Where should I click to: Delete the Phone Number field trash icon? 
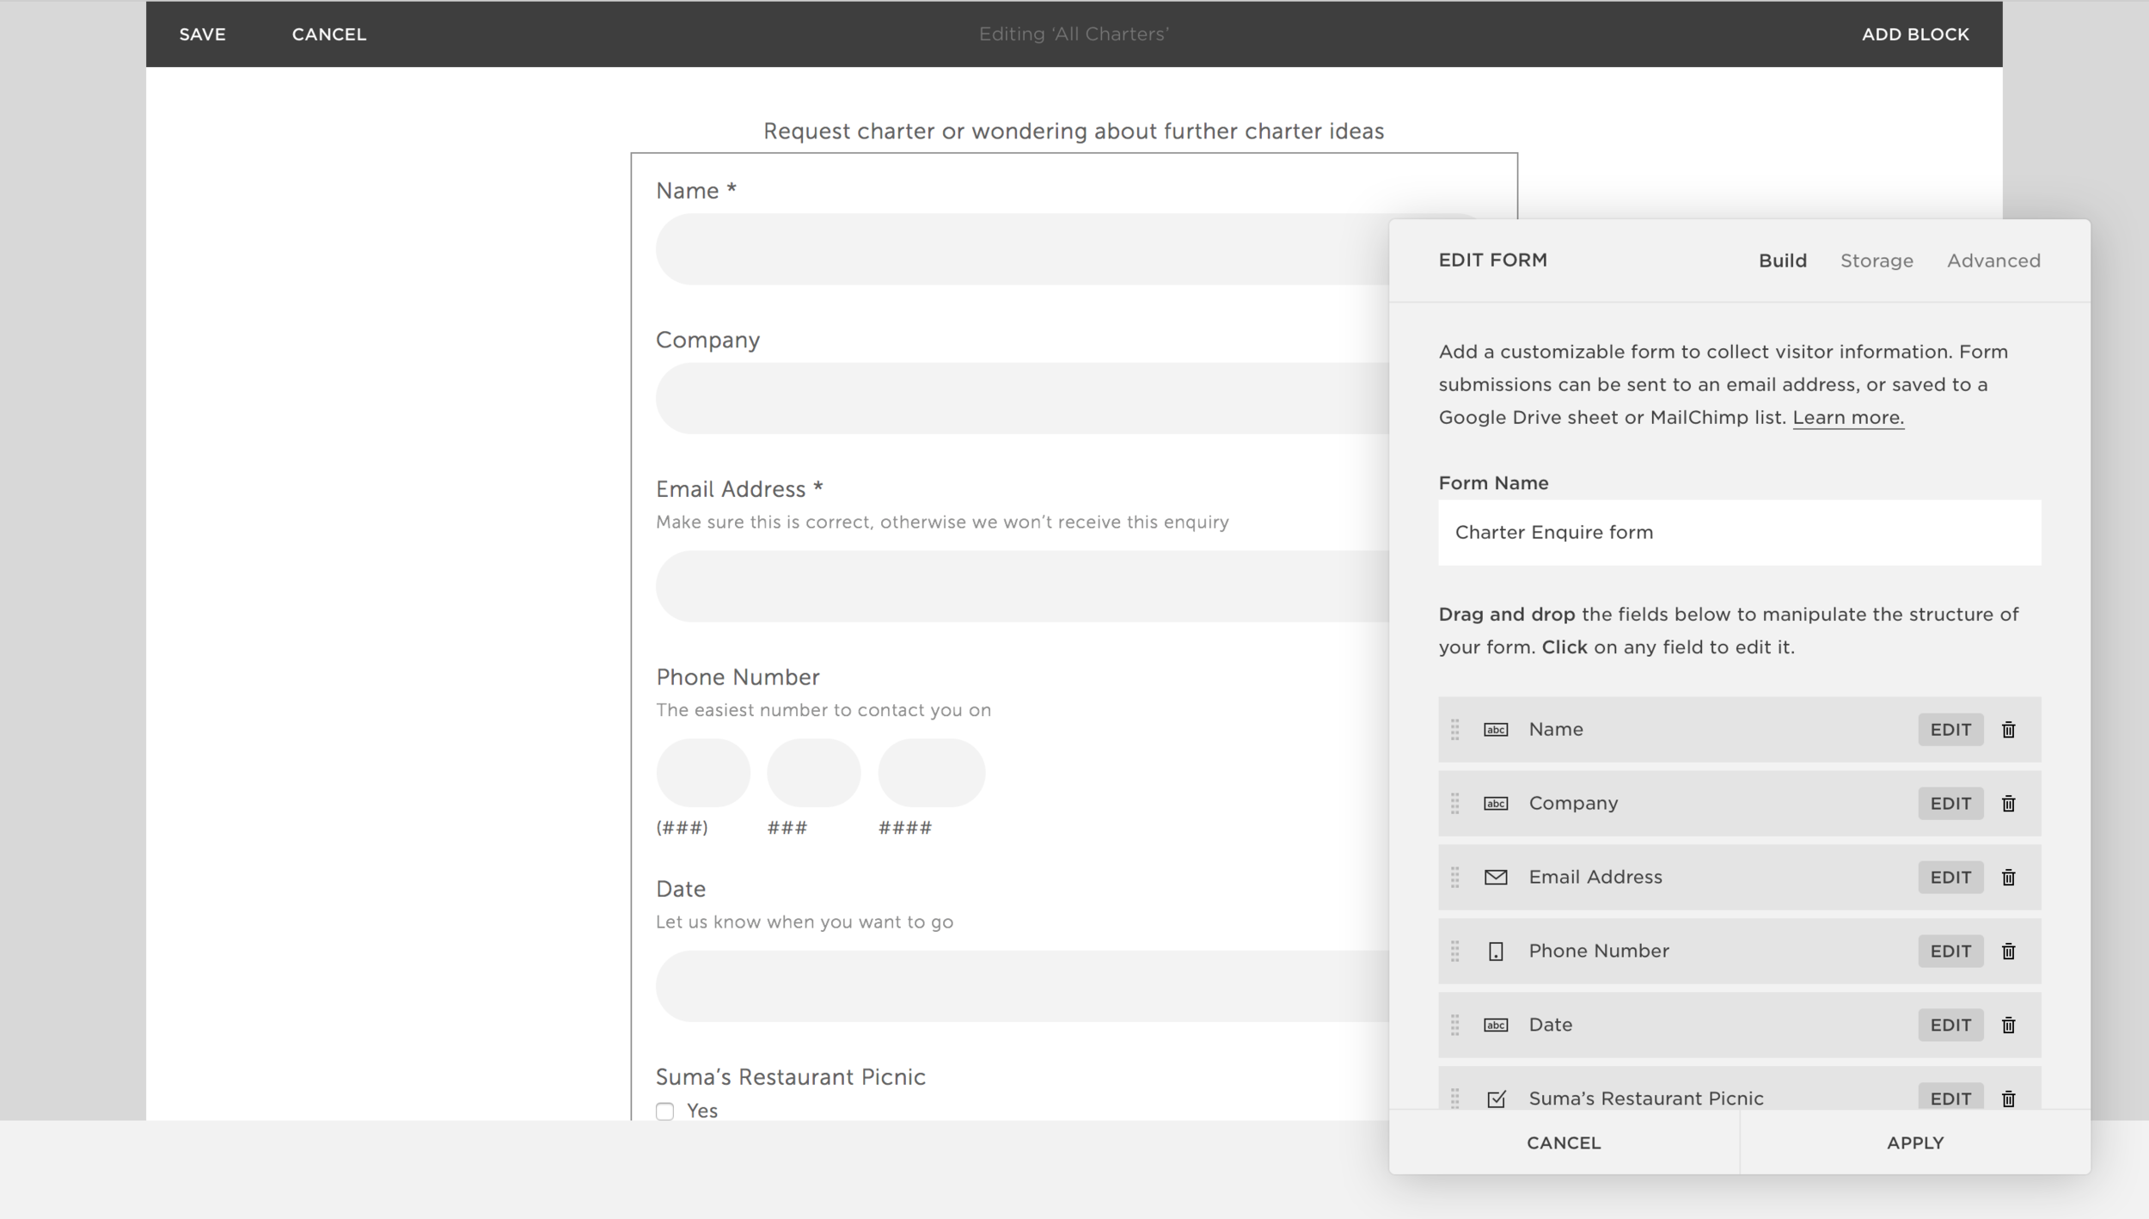(x=2008, y=951)
